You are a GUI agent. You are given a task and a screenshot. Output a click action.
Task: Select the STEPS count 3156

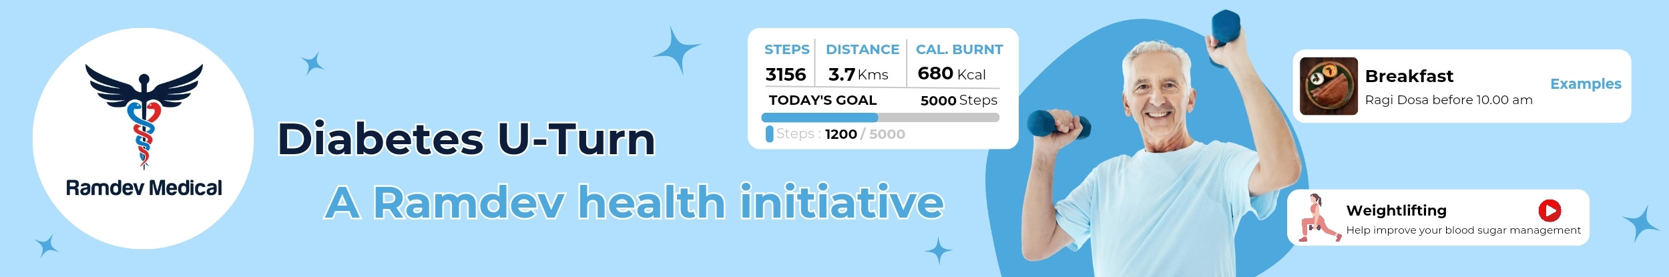click(x=785, y=74)
